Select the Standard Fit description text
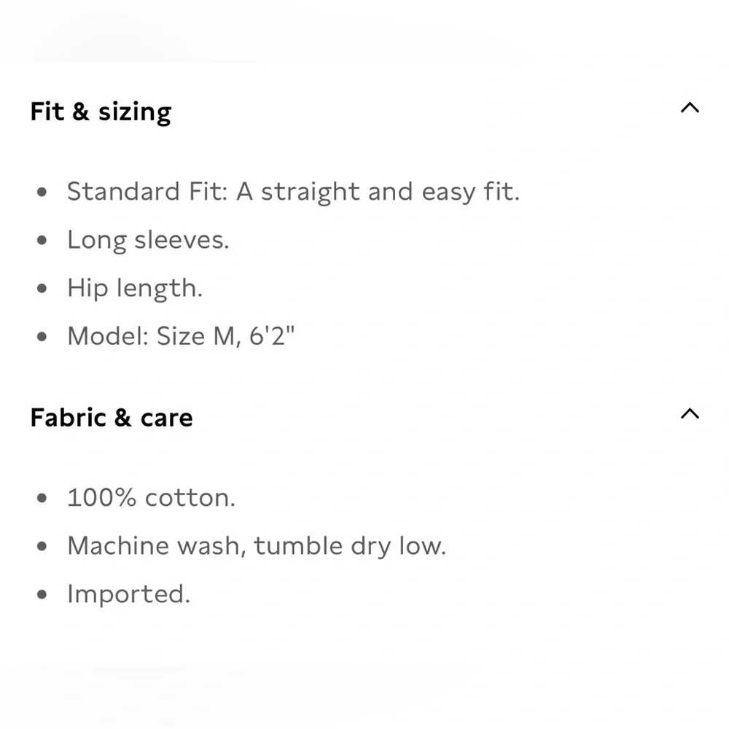 coord(293,192)
